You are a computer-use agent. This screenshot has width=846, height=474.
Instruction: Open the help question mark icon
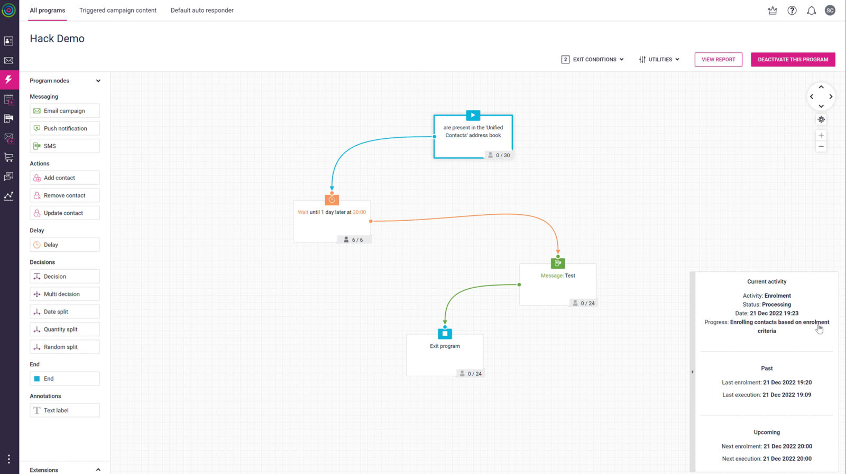pyautogui.click(x=792, y=11)
